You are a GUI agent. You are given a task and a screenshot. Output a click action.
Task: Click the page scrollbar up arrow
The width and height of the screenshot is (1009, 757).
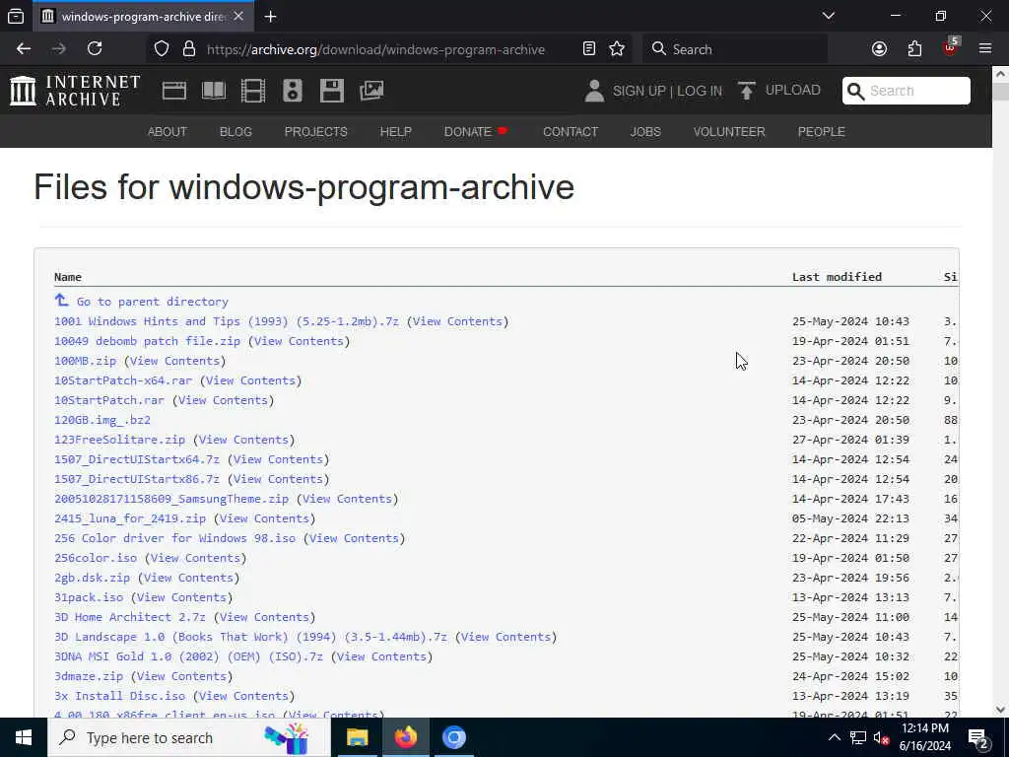pyautogui.click(x=1001, y=74)
